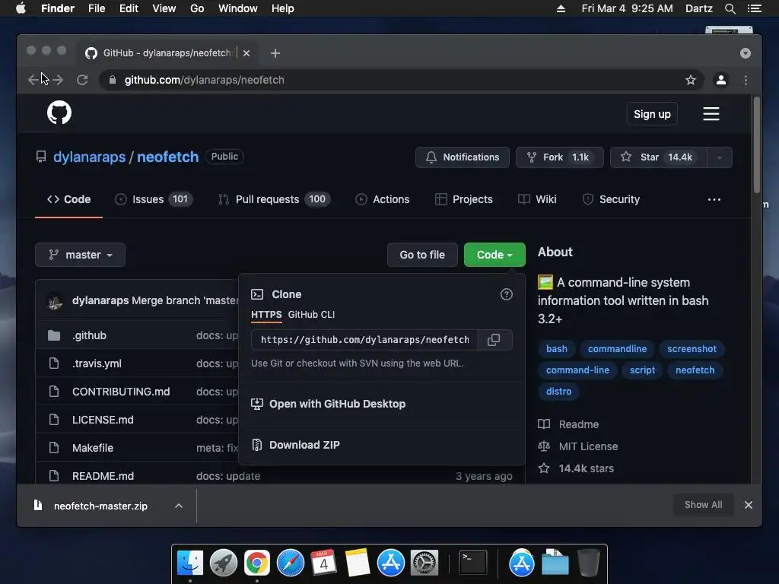Open Chrome's three-dot menu

[x=746, y=80]
